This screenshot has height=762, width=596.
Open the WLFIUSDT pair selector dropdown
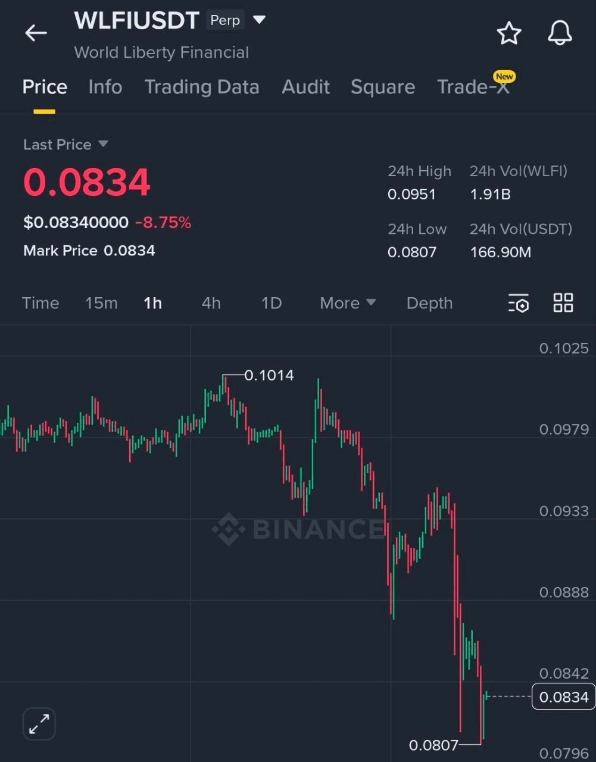pyautogui.click(x=259, y=20)
